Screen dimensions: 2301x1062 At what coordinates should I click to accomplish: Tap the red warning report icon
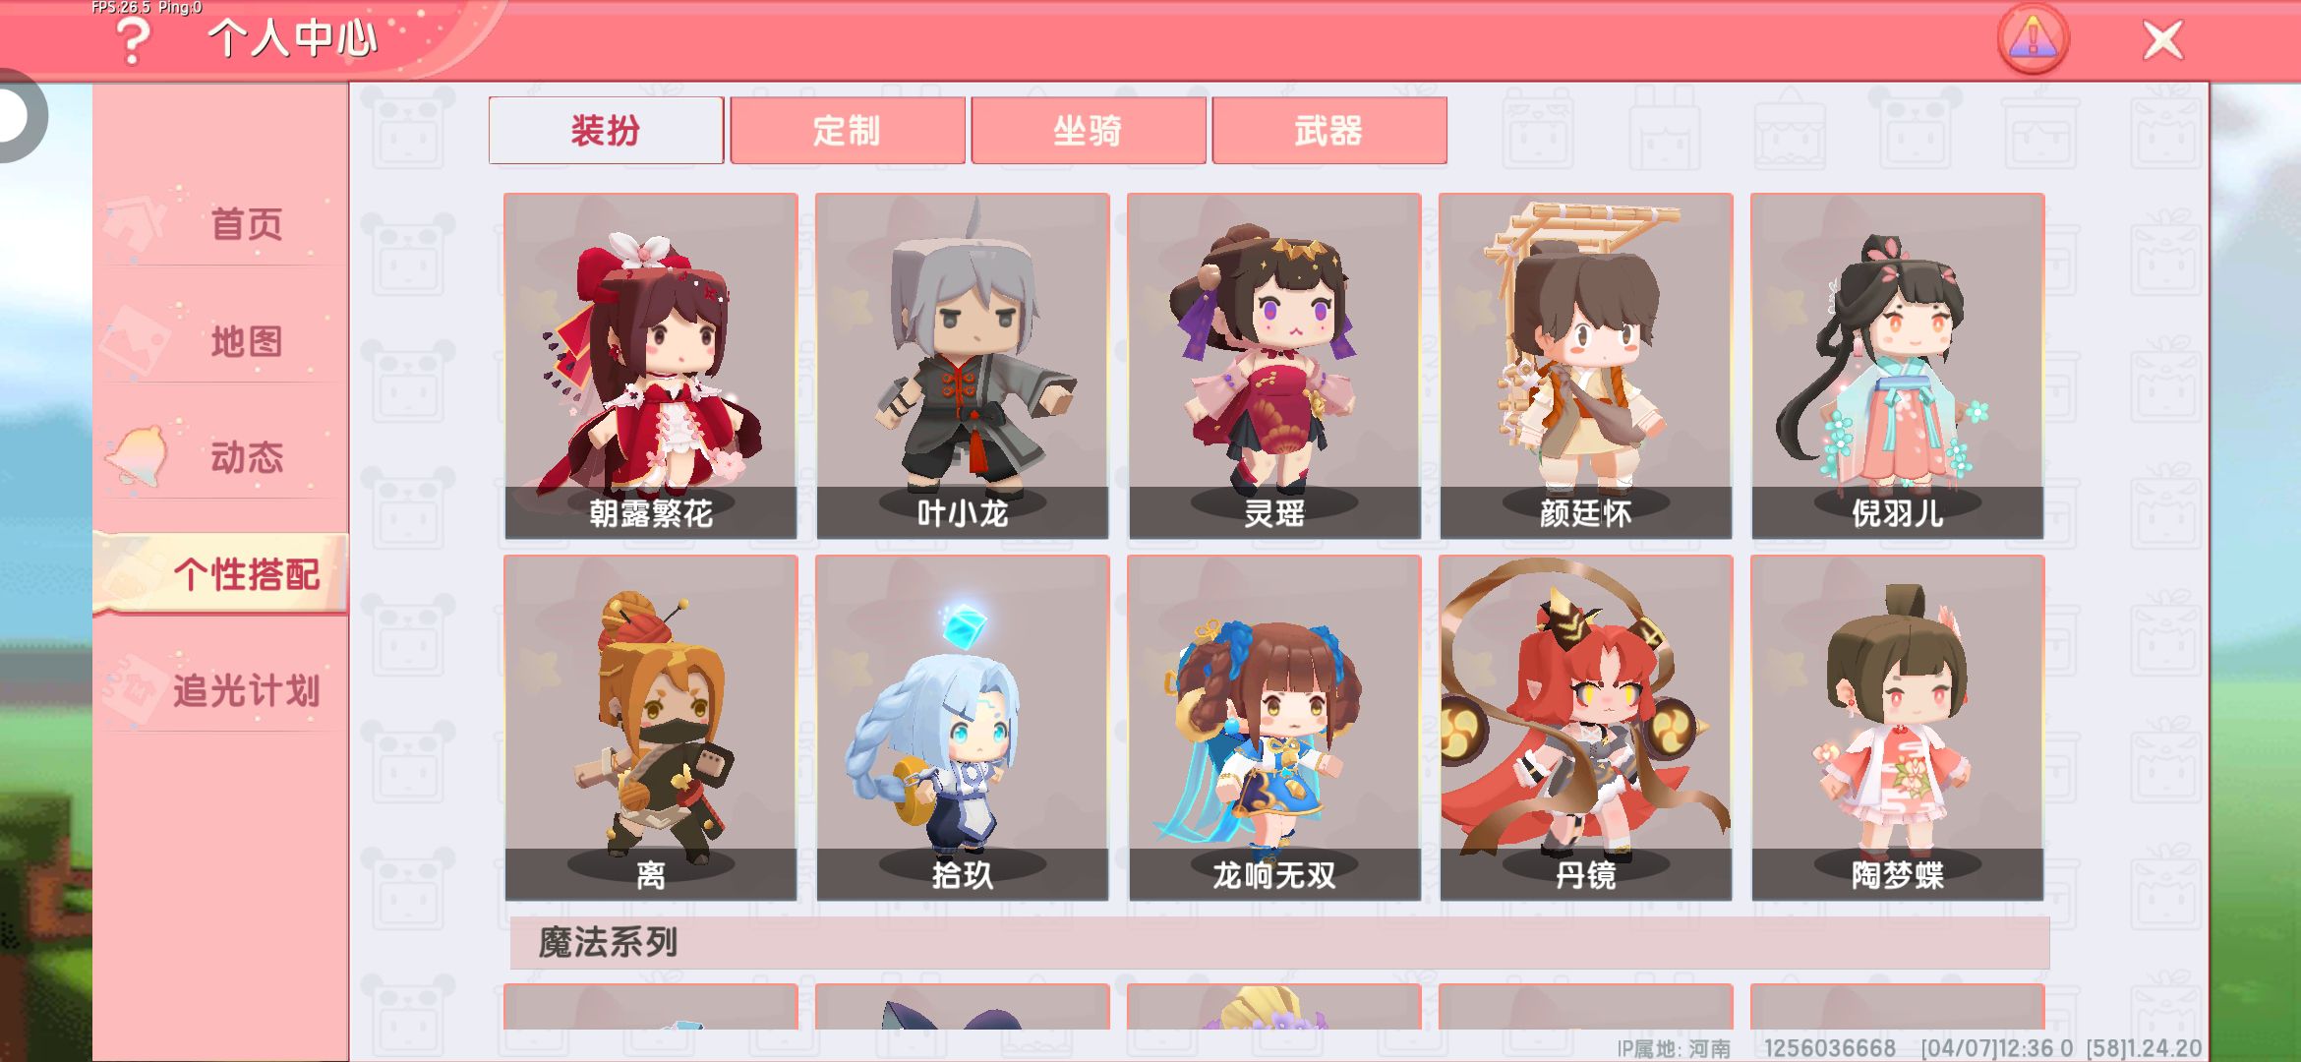pyautogui.click(x=2033, y=39)
